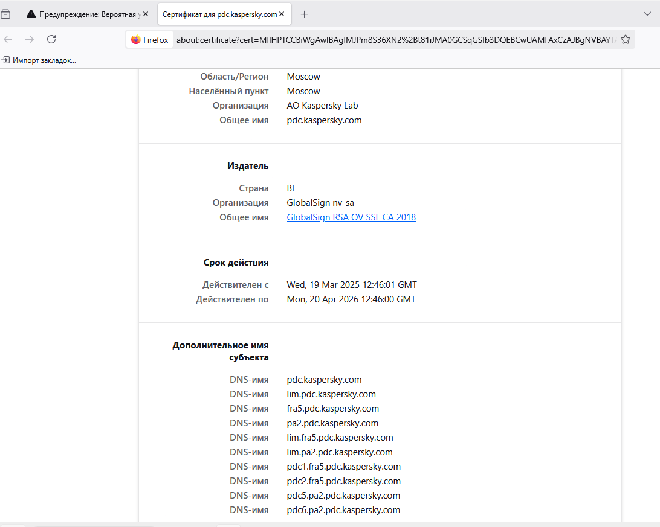Click the DNS name pdc6.pa2.pdc.kaspersky.com

pyautogui.click(x=343, y=510)
